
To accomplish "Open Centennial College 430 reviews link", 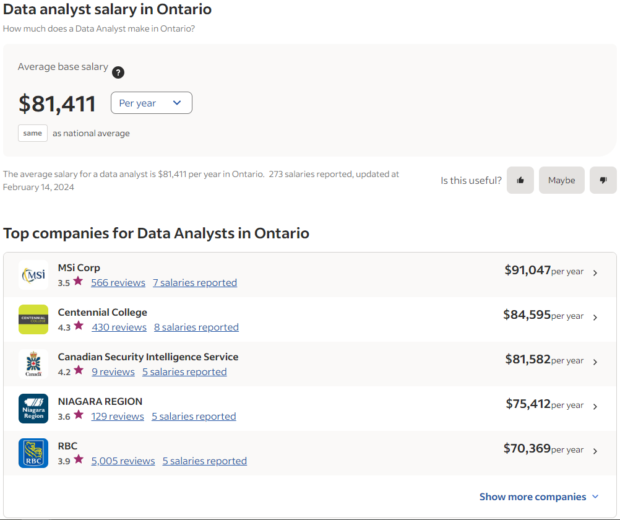I will [x=119, y=327].
